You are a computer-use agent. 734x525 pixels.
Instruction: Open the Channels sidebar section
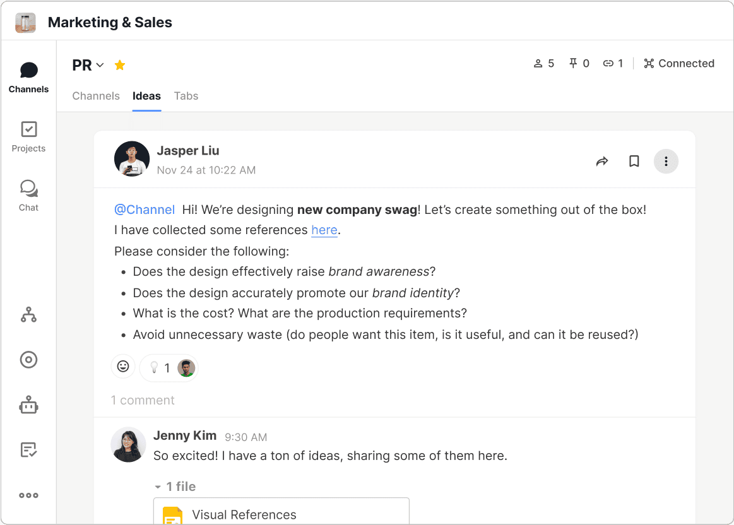[x=28, y=78]
